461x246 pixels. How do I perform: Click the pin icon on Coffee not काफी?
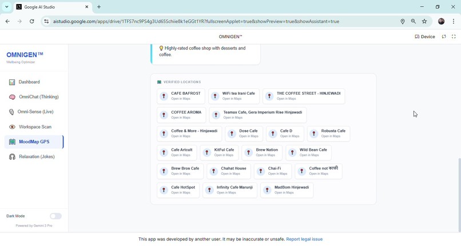pyautogui.click(x=301, y=171)
